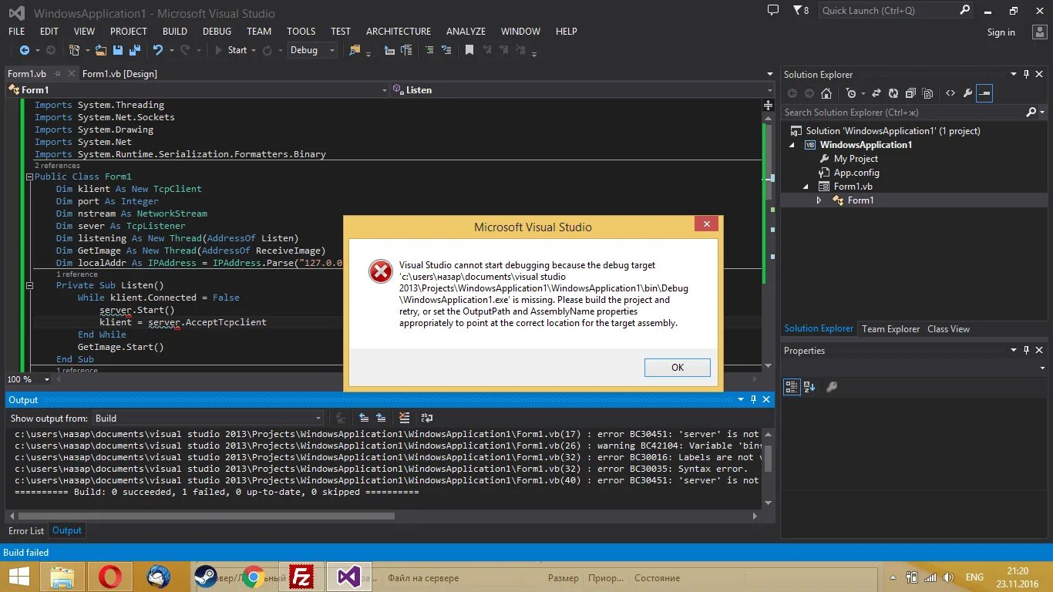Click the Opera icon in taskbar

109,577
